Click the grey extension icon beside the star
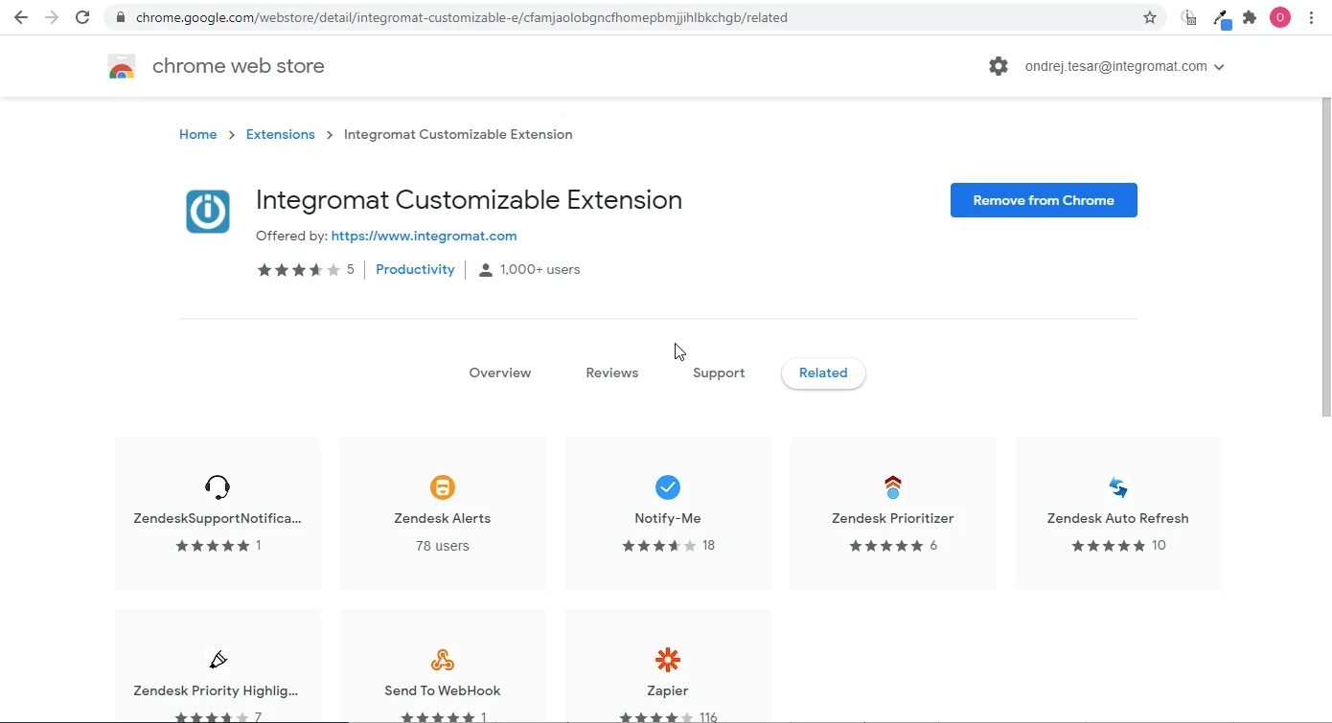 [1188, 17]
